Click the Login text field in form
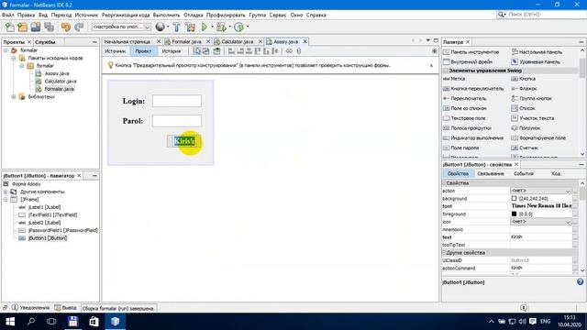The height and width of the screenshot is (330, 587). coord(177,101)
